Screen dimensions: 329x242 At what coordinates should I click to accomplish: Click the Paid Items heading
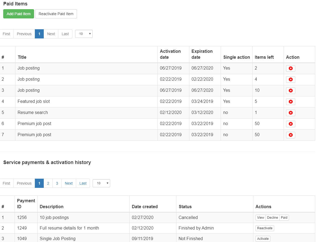click(15, 4)
